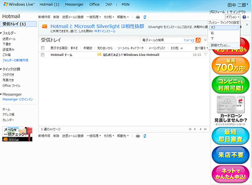252x185 pixels.
Task: Filter messages by ソーシャル ネットワーク
Action: (x=131, y=48)
